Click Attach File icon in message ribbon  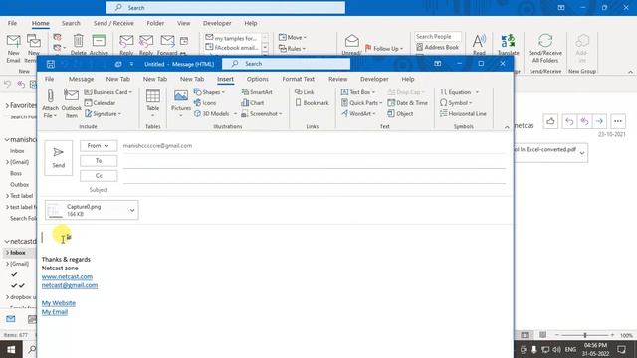click(50, 103)
